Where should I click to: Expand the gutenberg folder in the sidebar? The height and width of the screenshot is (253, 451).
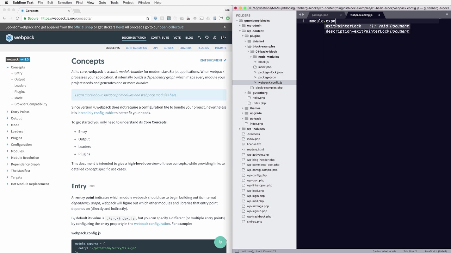[x=246, y=93]
